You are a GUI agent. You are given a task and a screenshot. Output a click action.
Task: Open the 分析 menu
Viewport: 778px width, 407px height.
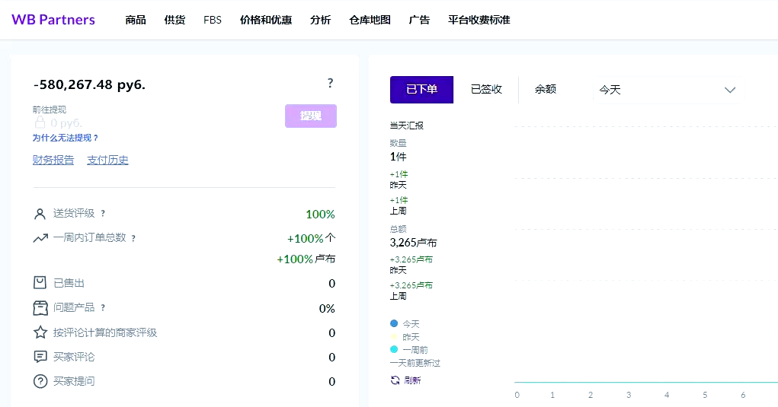321,20
